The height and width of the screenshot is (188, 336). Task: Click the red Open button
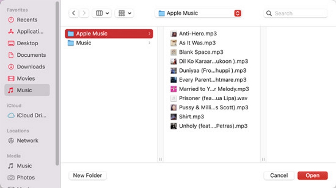(312, 175)
